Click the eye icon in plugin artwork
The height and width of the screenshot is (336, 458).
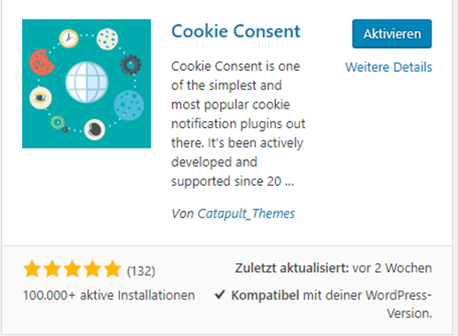click(x=41, y=98)
